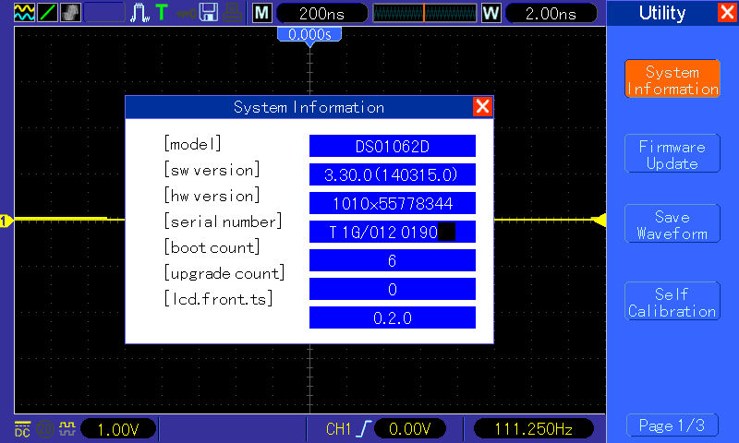Close the System Information dialog
The height and width of the screenshot is (443, 739).
point(482,106)
